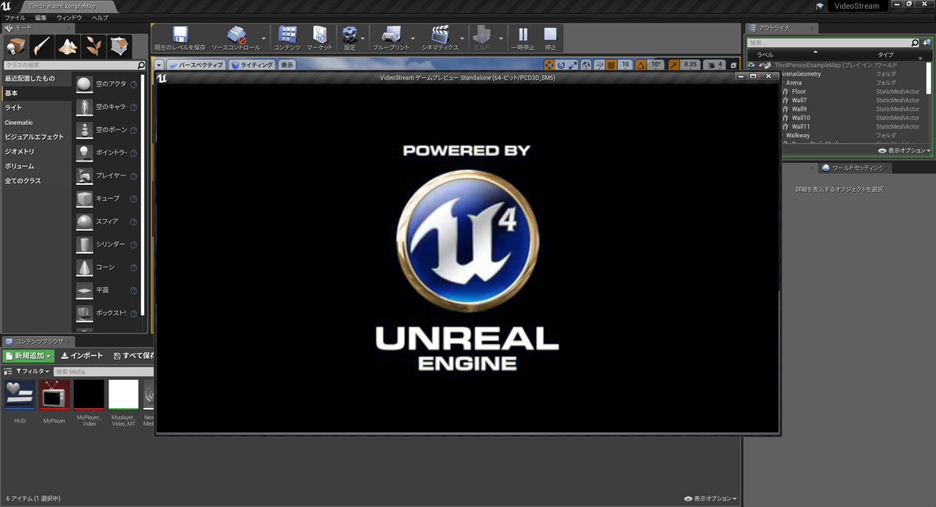The image size is (936, 507).
Task: Select the Geometry Editing mode cube icon
Action: click(x=119, y=47)
